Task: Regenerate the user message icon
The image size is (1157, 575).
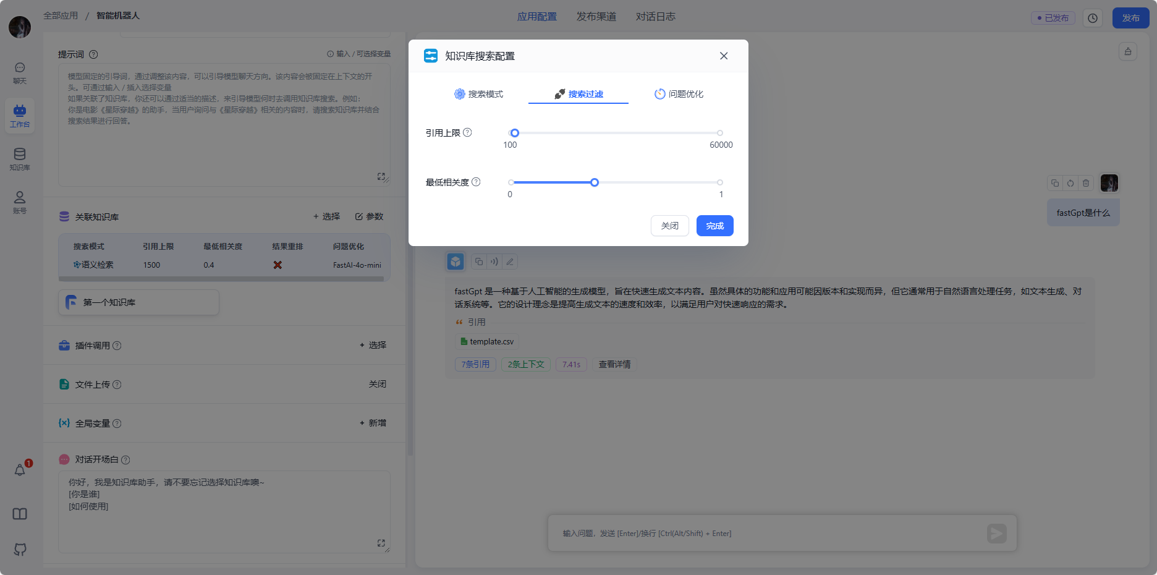Action: click(1070, 183)
